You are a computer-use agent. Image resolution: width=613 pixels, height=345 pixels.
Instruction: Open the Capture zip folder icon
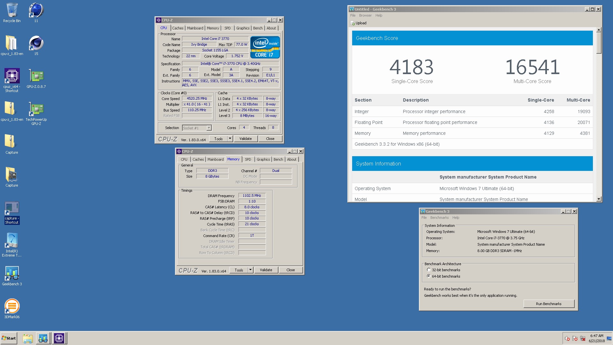click(12, 144)
